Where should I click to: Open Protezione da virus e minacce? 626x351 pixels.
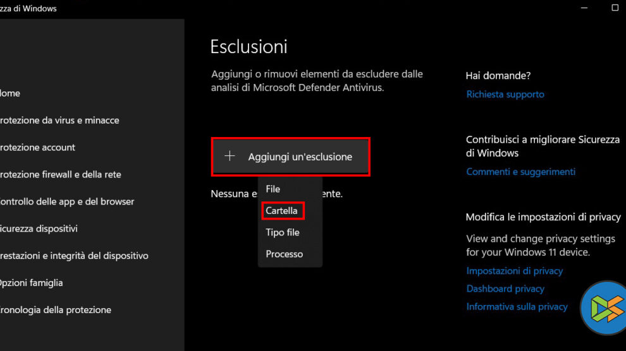[x=59, y=121]
